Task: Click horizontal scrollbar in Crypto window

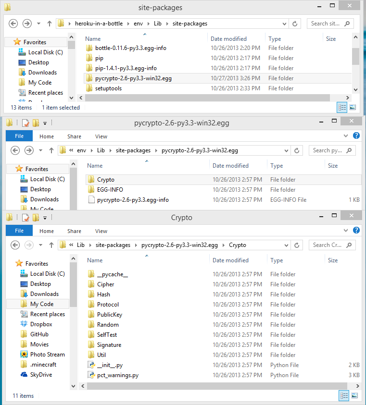Action: pyautogui.click(x=216, y=386)
